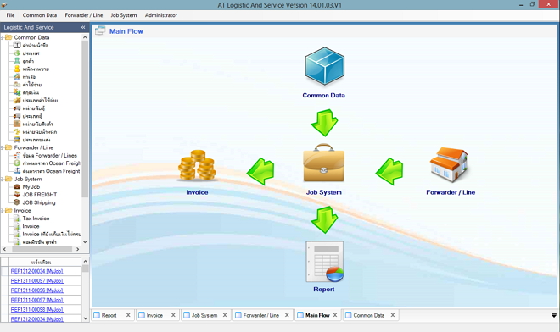
Task: Collapse the Job System tree folder
Action: coord(3,179)
